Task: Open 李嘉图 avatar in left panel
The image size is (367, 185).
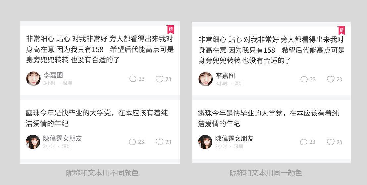Action: pos(33,79)
